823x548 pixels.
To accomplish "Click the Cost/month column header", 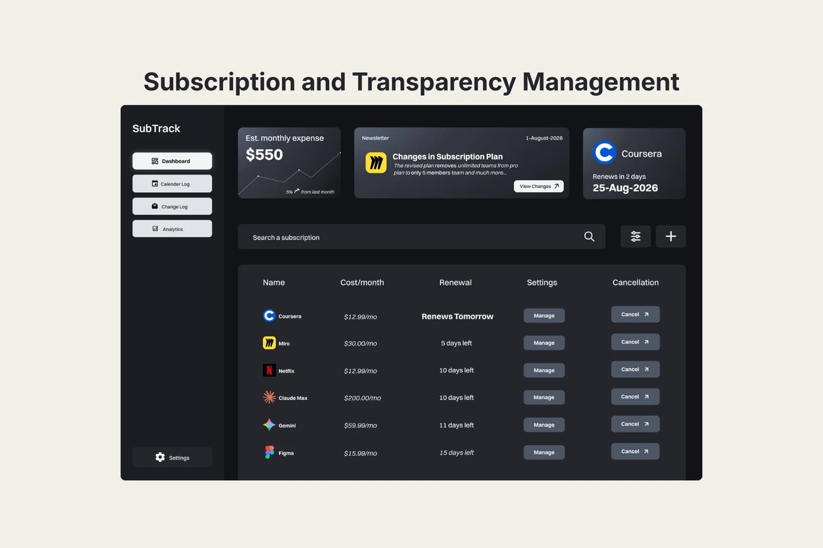I will pos(362,282).
